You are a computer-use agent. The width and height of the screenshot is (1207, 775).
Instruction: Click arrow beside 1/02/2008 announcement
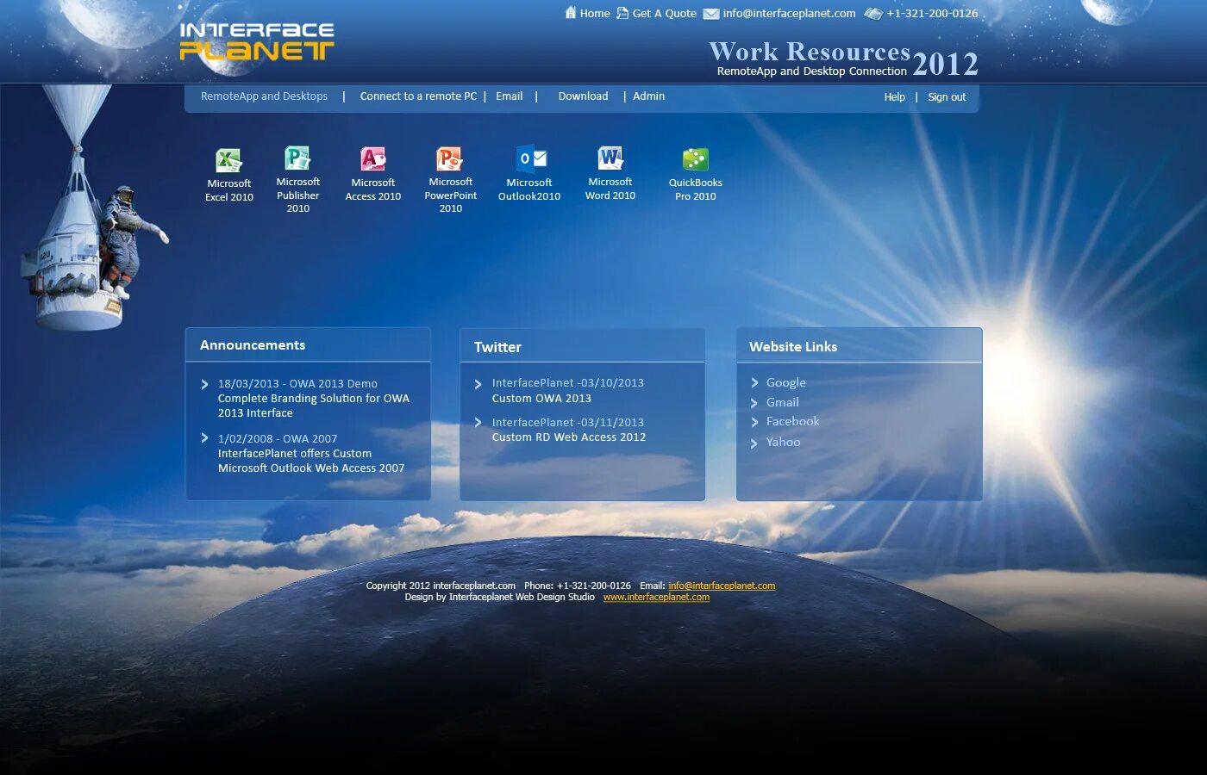(x=204, y=438)
